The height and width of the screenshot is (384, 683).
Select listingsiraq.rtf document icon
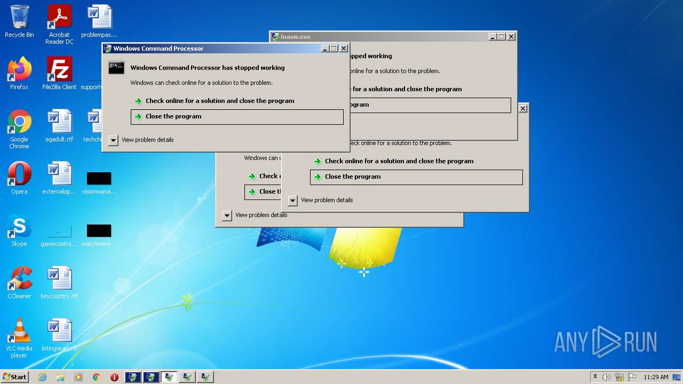[59, 335]
